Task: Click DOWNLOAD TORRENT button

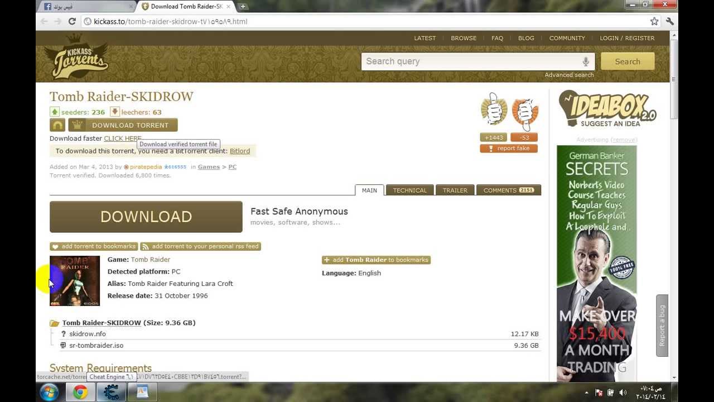Action: pos(123,125)
